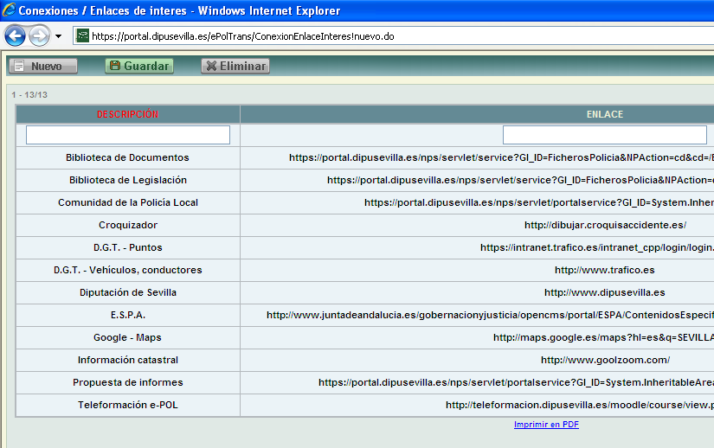Select the Google - Maps row
714x448 pixels.
tap(127, 337)
